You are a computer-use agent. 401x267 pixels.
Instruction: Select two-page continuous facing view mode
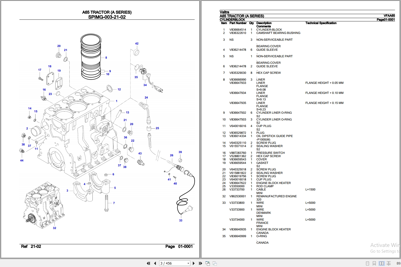389,263
